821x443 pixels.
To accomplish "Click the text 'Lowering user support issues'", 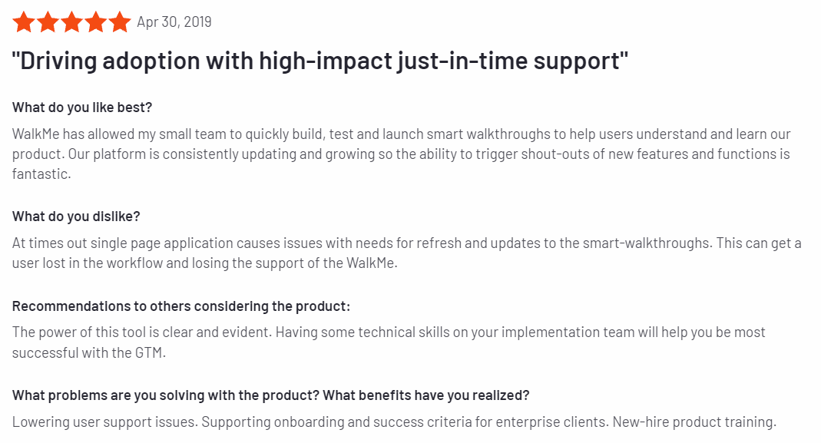I will coord(105,422).
